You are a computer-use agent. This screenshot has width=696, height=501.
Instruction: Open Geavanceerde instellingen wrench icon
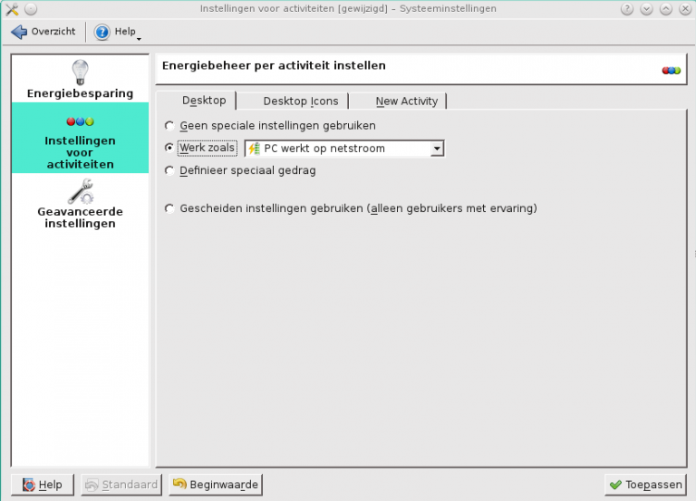pos(80,191)
